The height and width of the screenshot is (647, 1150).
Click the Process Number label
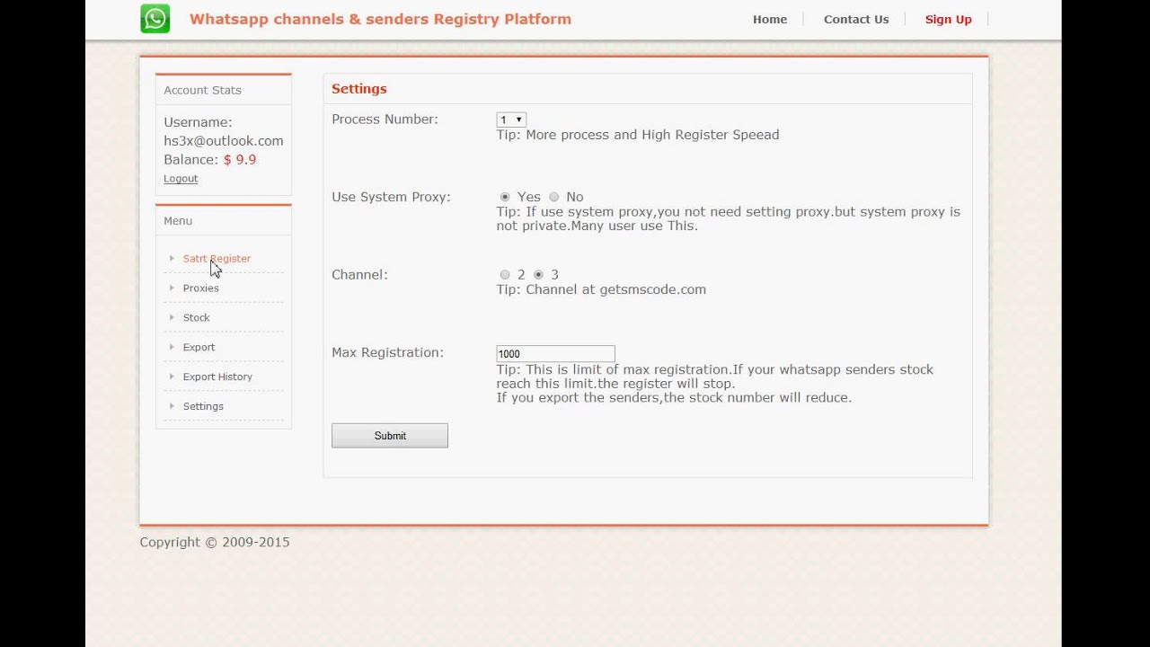click(385, 120)
